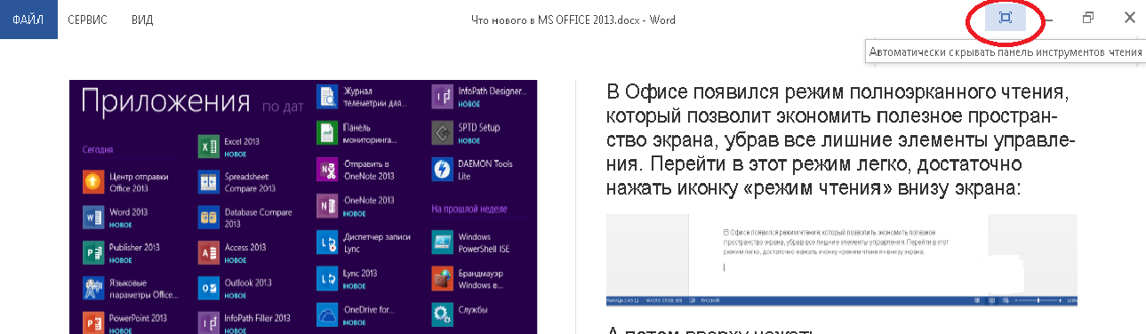Click SPTD Setup icon in picture

[x=443, y=132]
